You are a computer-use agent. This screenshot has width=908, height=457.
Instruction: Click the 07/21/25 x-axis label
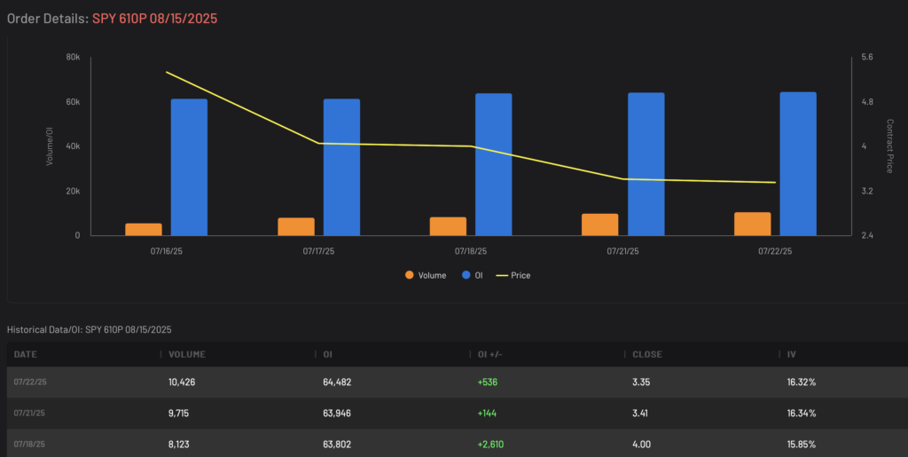[x=623, y=252]
